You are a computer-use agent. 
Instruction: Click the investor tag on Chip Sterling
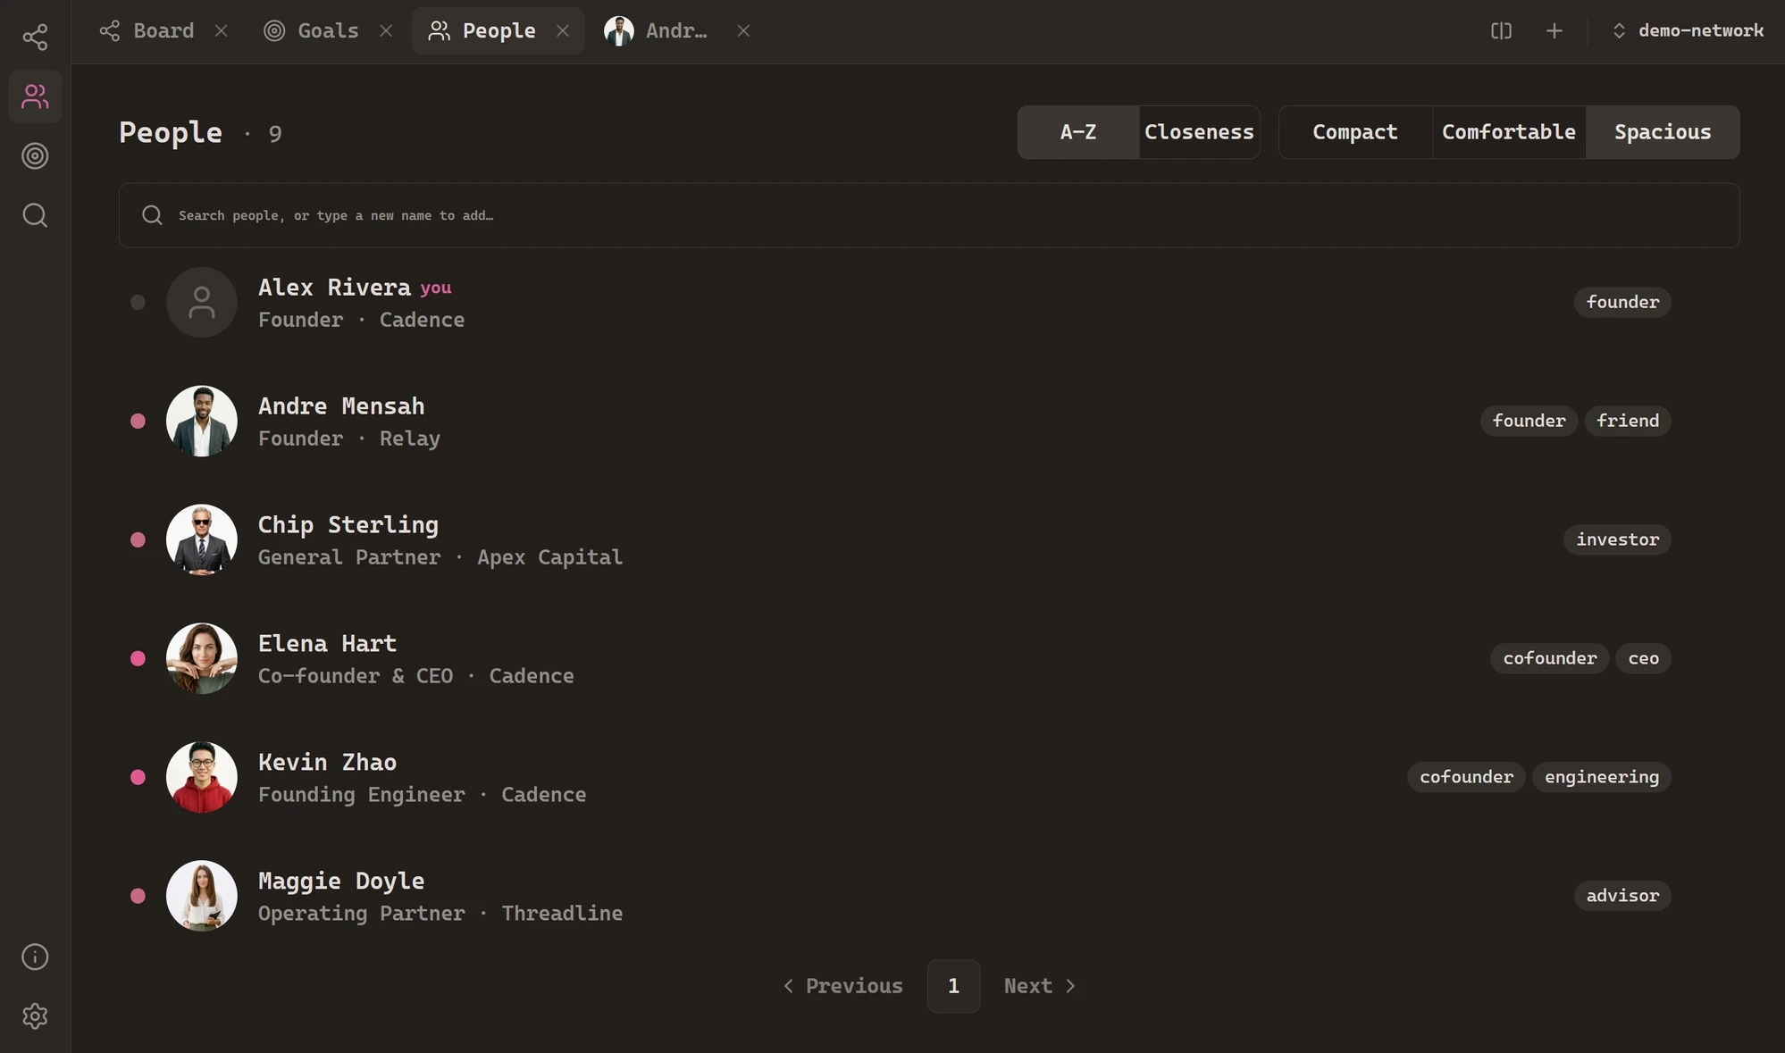pos(1617,539)
